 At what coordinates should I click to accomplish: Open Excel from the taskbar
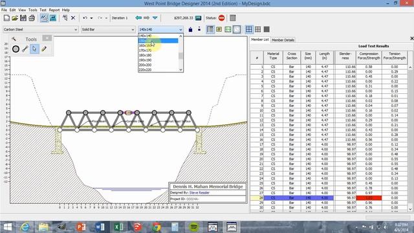[119, 227]
